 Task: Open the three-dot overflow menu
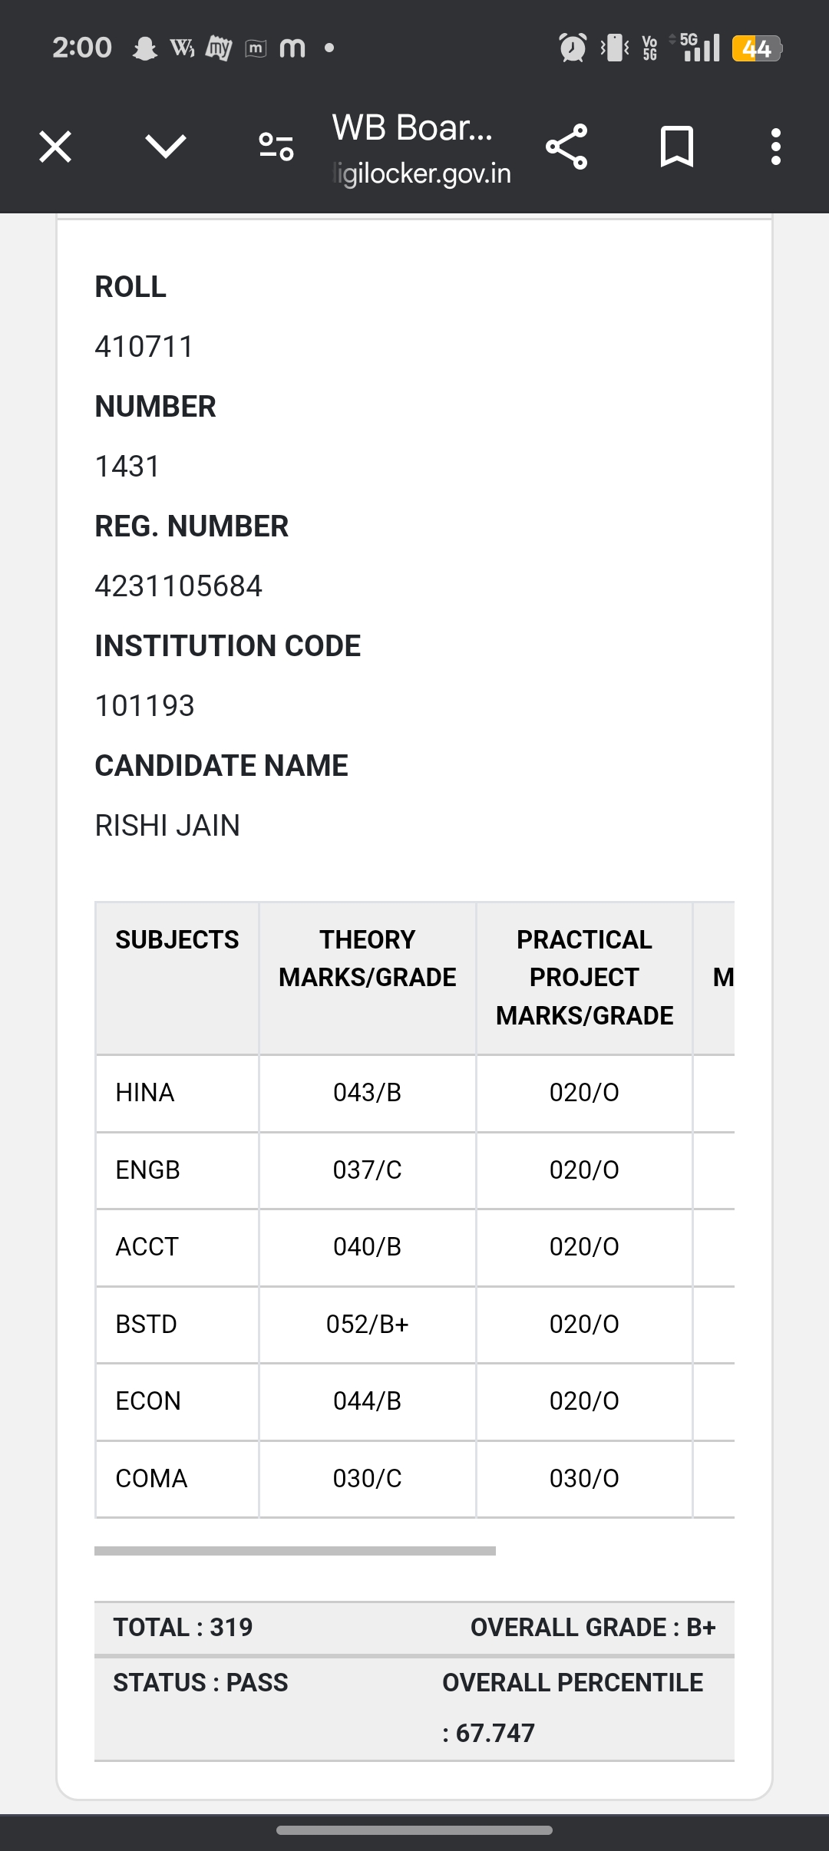click(776, 147)
